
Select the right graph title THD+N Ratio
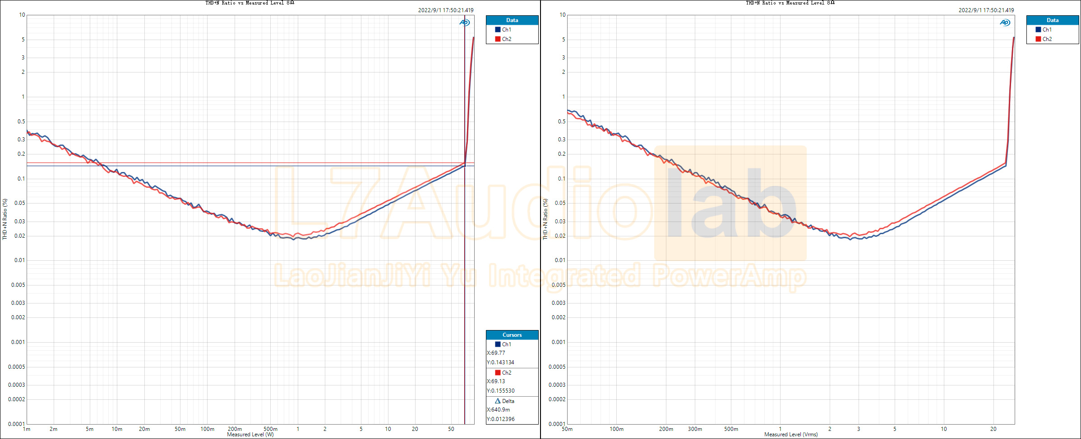point(790,3)
